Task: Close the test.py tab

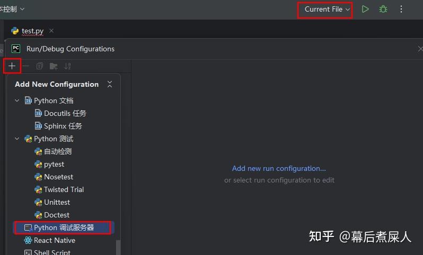Action: [51, 31]
